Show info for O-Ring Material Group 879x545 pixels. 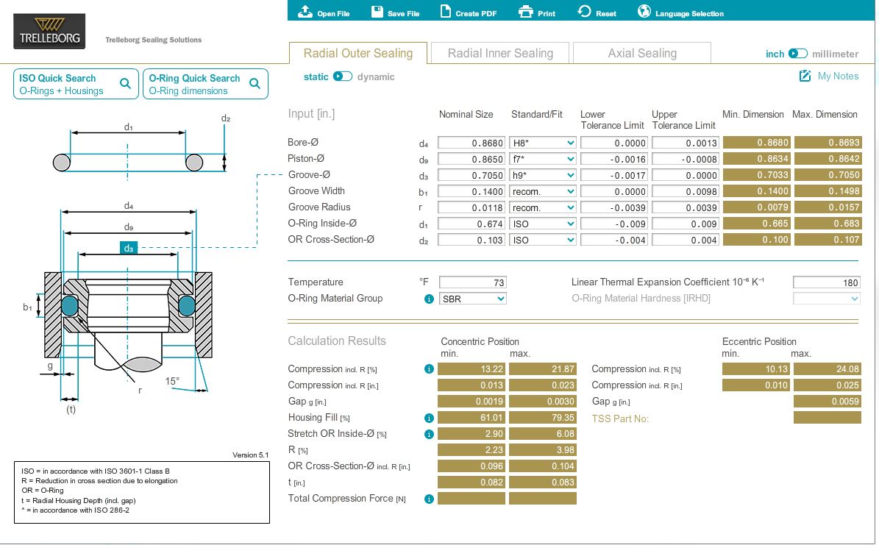click(x=429, y=299)
